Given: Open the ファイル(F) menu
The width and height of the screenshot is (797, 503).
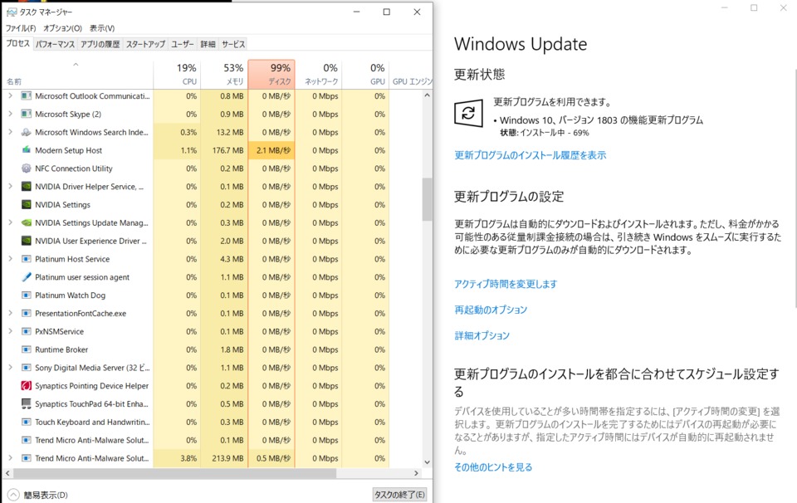Looking at the screenshot, I should (x=21, y=28).
